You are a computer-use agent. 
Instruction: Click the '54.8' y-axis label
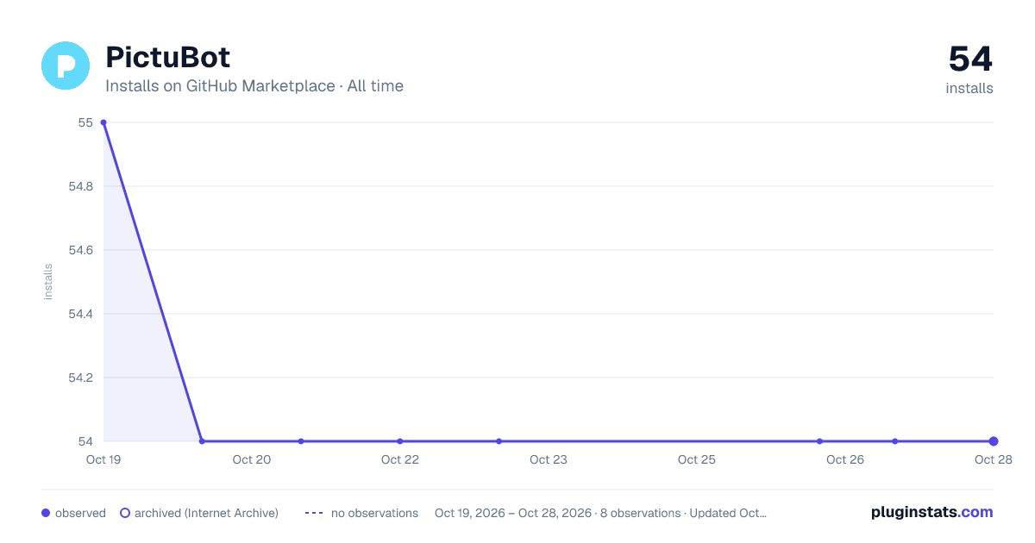coord(80,186)
